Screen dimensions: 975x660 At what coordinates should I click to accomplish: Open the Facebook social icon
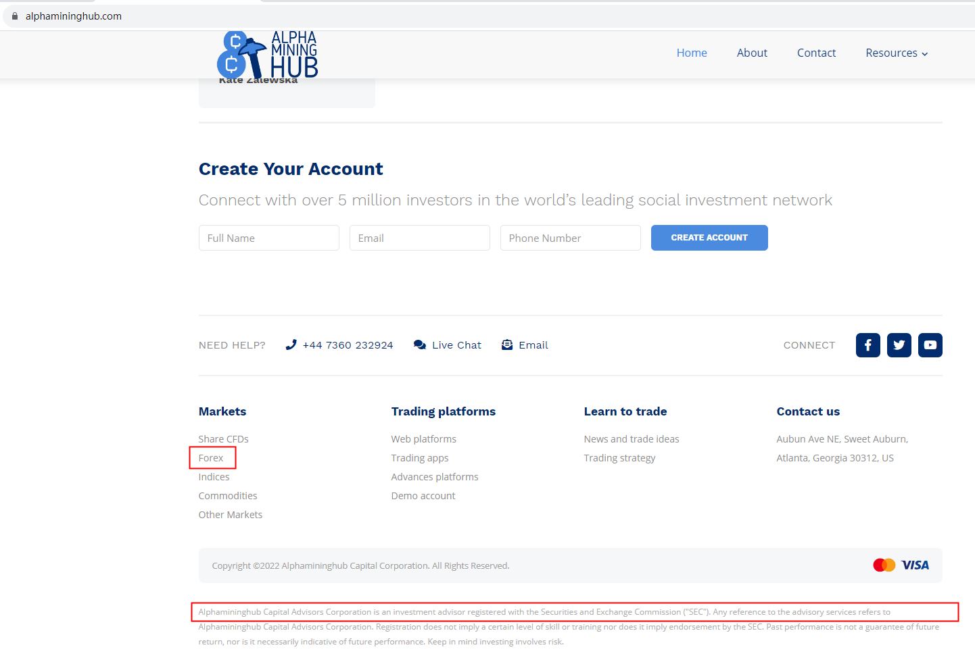click(868, 345)
